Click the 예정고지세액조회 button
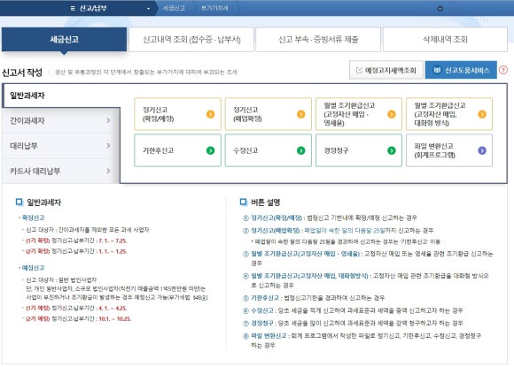The width and height of the screenshot is (514, 367). (x=386, y=70)
